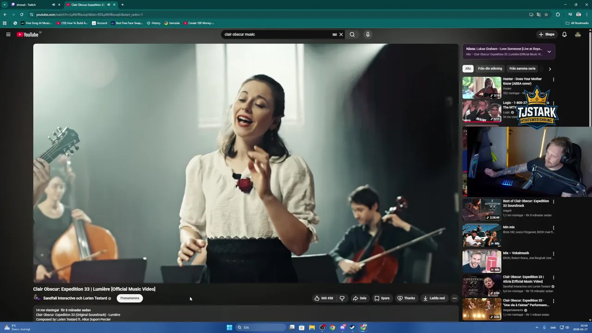The width and height of the screenshot is (592, 333).
Task: Select the Alla filter chip
Action: pos(468,68)
